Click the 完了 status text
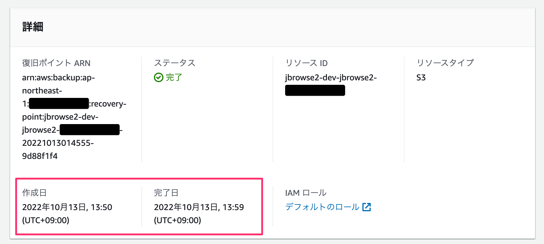544x244 pixels. 174,77
